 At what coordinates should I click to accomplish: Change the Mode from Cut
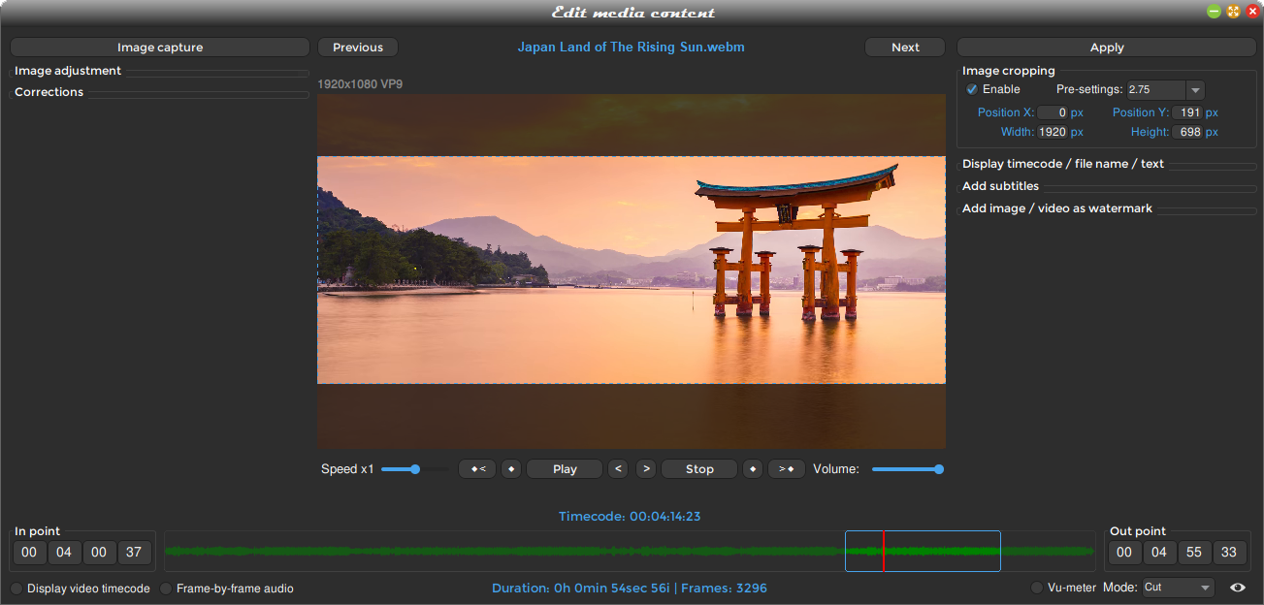[1178, 588]
